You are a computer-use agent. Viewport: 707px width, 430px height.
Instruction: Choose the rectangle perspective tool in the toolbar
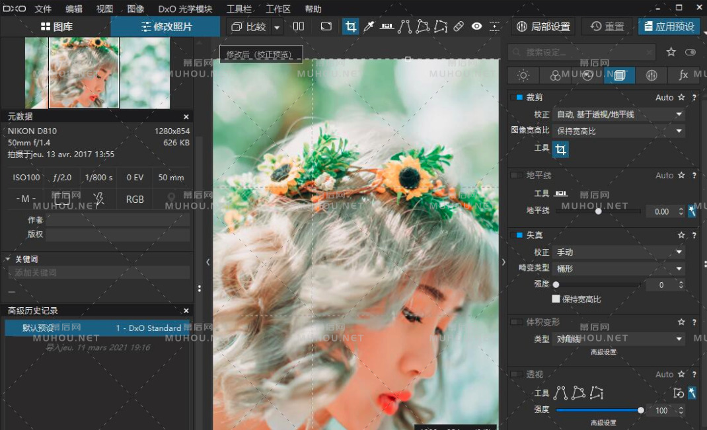point(422,26)
